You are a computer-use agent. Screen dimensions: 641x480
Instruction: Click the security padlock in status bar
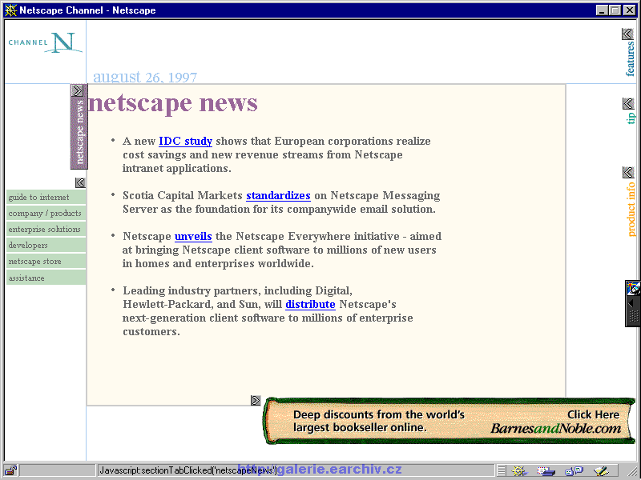pos(10,470)
